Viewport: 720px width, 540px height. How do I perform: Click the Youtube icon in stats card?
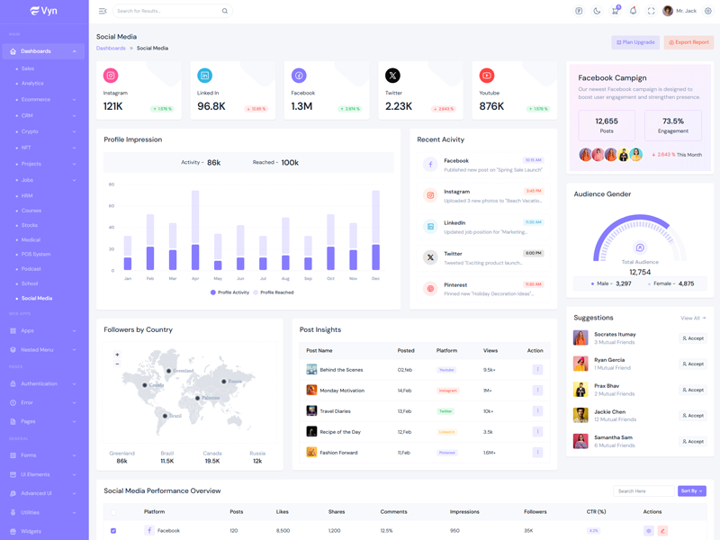[x=486, y=76]
